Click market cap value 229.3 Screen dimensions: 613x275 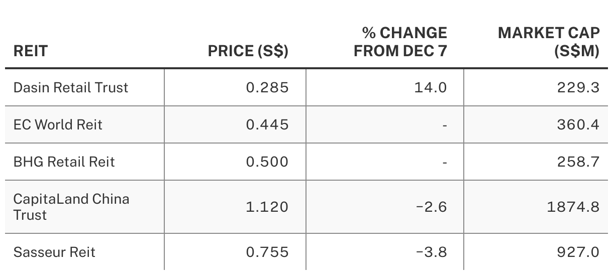tap(578, 87)
